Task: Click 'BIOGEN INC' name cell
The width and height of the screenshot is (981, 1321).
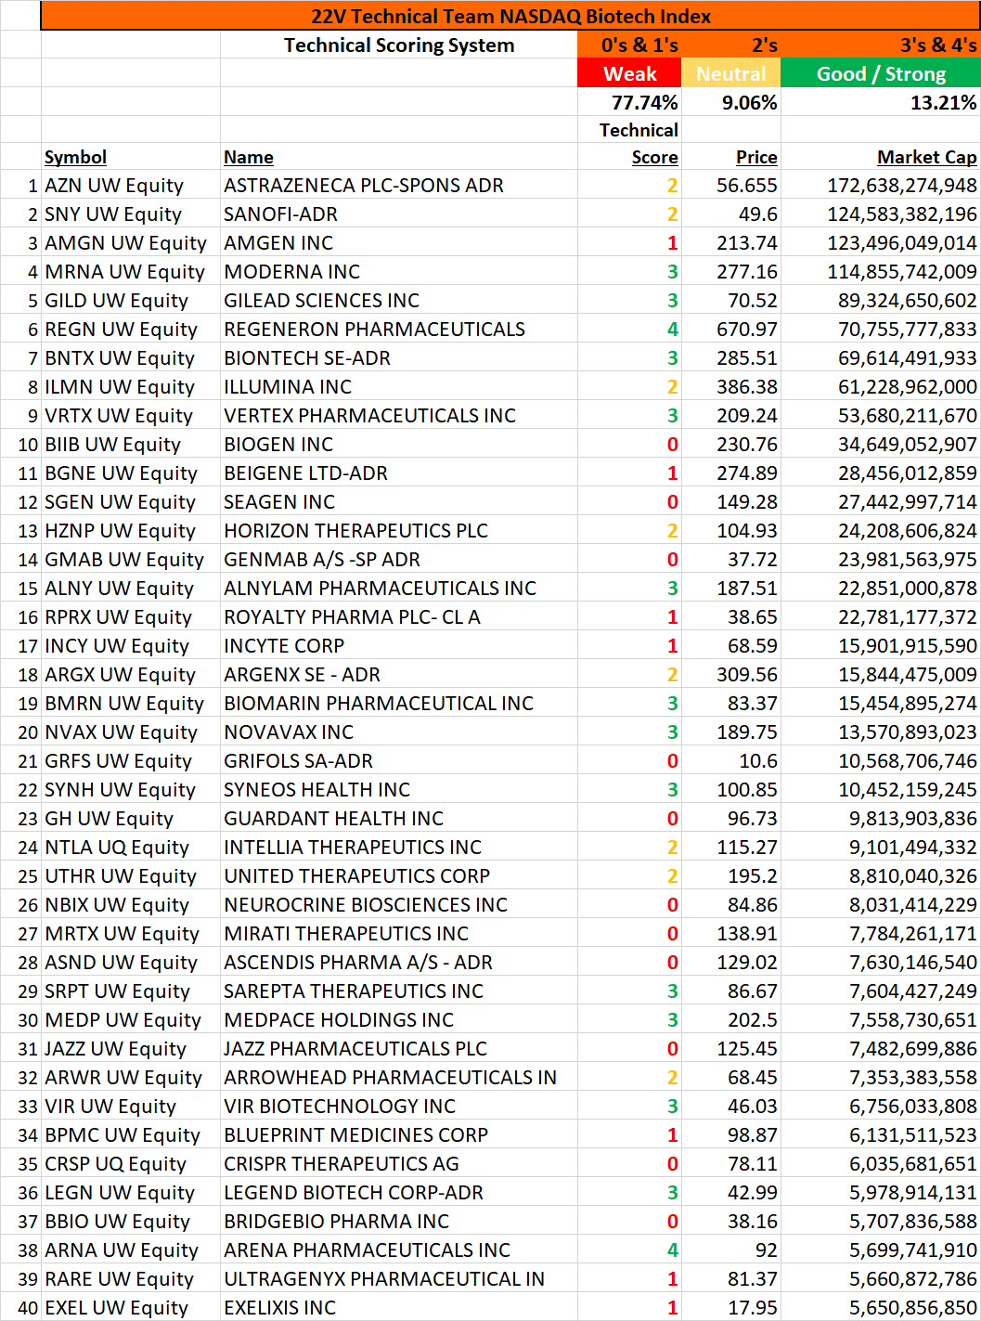Action: point(399,445)
